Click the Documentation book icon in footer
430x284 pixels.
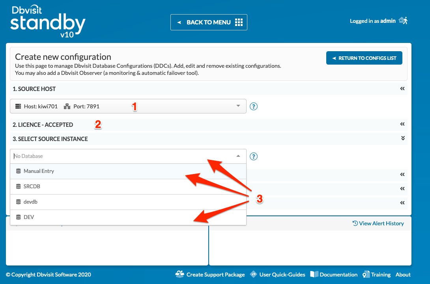tap(314, 274)
